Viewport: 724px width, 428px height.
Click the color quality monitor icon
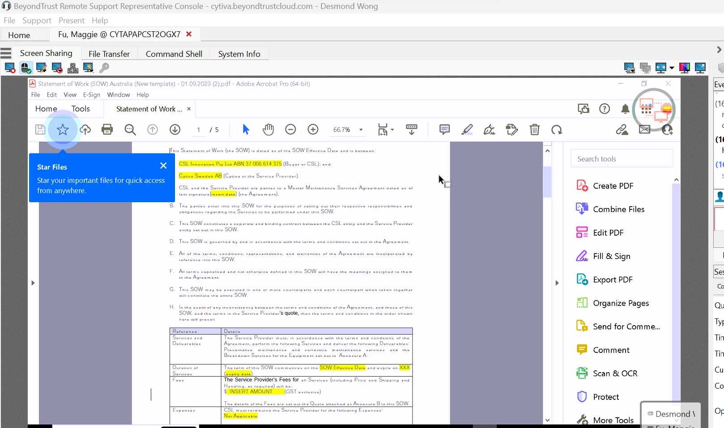tap(685, 68)
